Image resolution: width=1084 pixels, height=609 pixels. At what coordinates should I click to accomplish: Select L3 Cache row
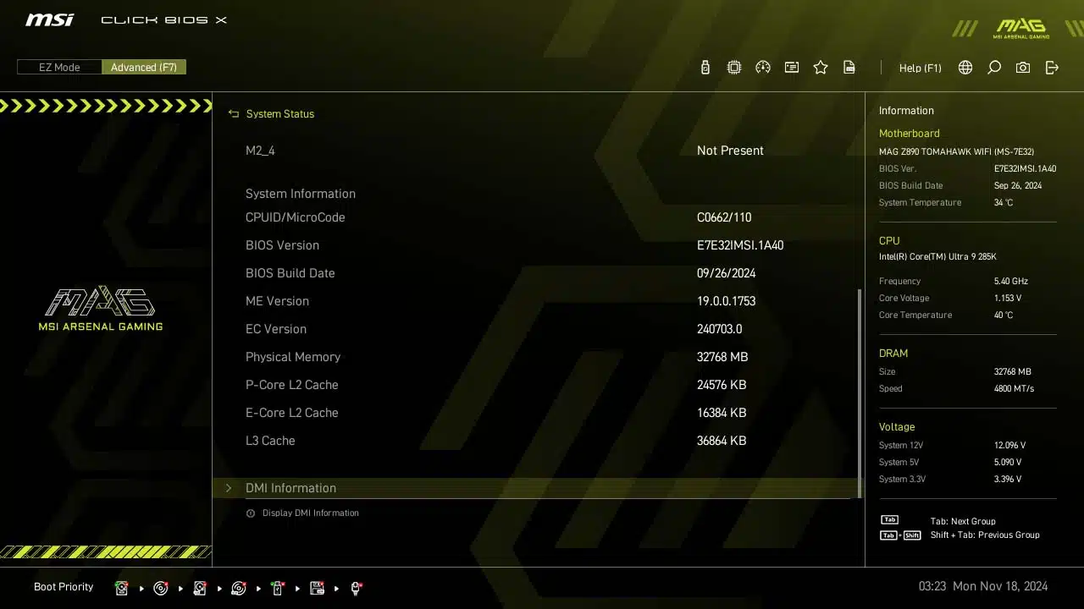pyautogui.click(x=535, y=441)
